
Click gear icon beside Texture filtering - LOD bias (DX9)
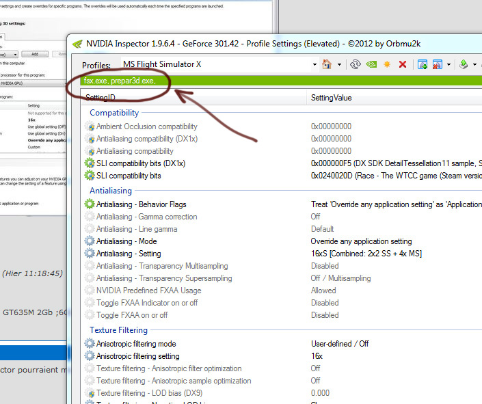(x=90, y=393)
